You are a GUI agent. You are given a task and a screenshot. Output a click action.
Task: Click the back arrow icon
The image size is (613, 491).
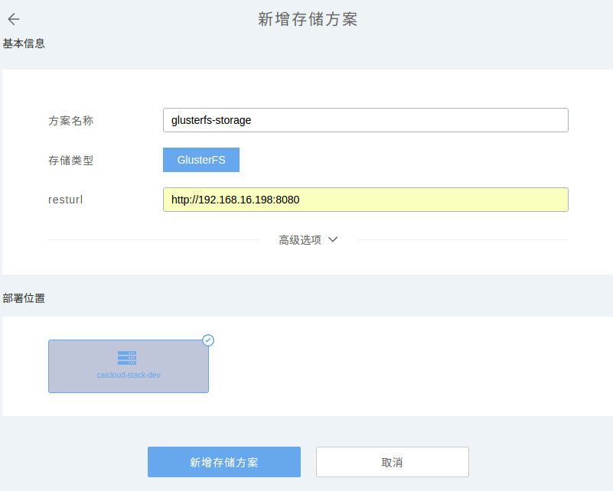point(14,20)
